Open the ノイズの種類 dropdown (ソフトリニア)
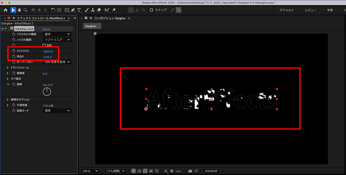Viewport: 346px width, 175px height. pyautogui.click(x=57, y=40)
